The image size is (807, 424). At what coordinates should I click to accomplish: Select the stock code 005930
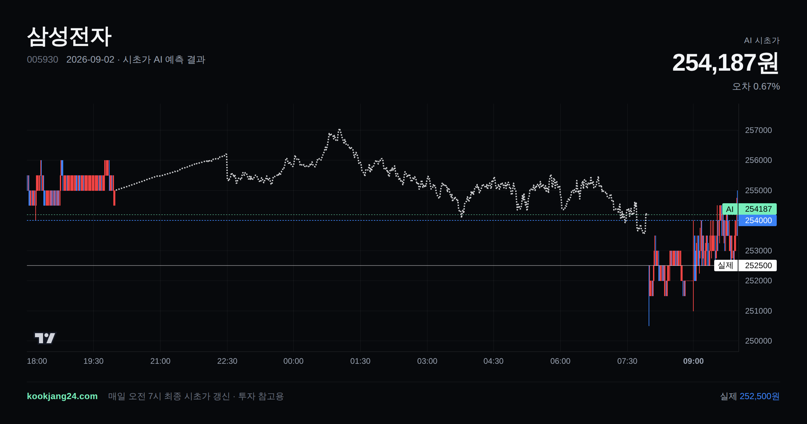click(x=42, y=60)
